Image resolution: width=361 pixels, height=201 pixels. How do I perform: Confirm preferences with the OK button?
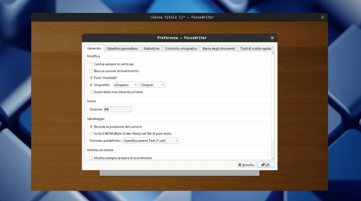coord(265,165)
